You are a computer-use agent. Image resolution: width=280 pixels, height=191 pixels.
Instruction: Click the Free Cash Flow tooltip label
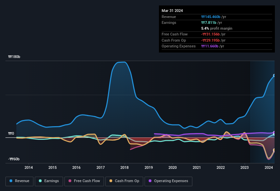[175, 34]
